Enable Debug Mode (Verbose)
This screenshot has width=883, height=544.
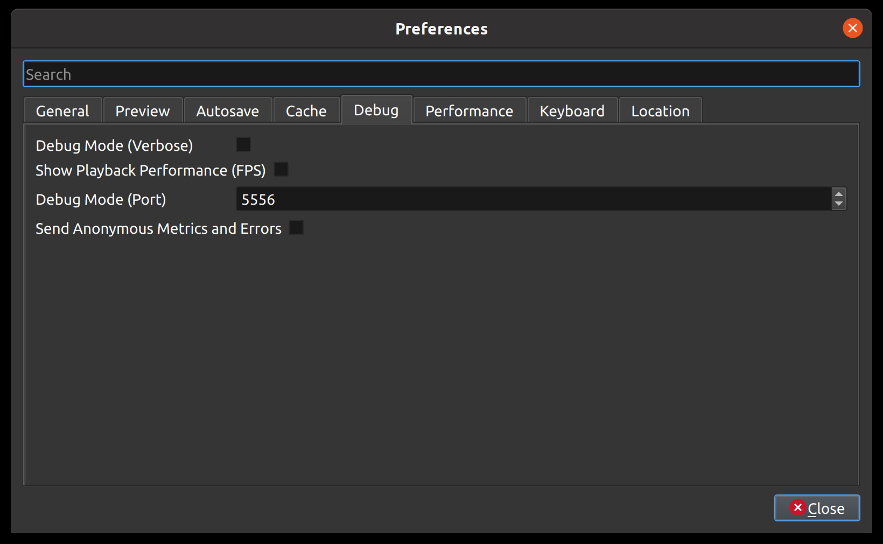243,144
